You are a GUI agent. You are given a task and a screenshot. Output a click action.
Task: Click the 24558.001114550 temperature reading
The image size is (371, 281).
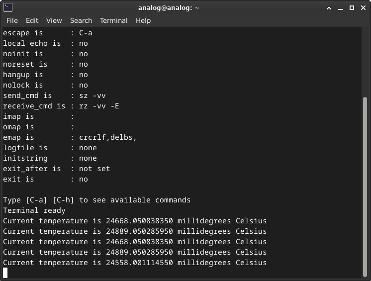tap(139, 263)
